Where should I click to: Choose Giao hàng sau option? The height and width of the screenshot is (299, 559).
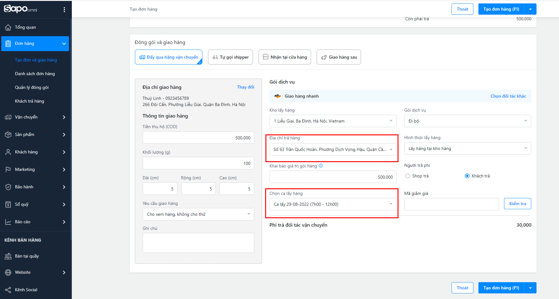pyautogui.click(x=339, y=57)
